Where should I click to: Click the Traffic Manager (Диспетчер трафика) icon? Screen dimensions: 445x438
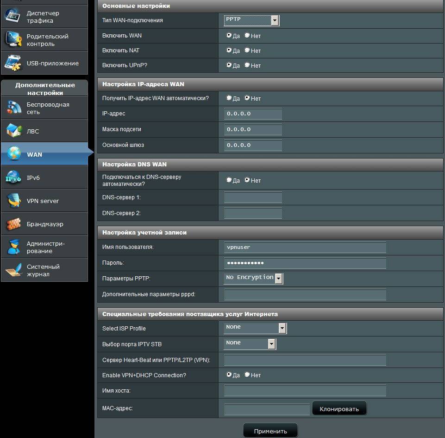13,17
